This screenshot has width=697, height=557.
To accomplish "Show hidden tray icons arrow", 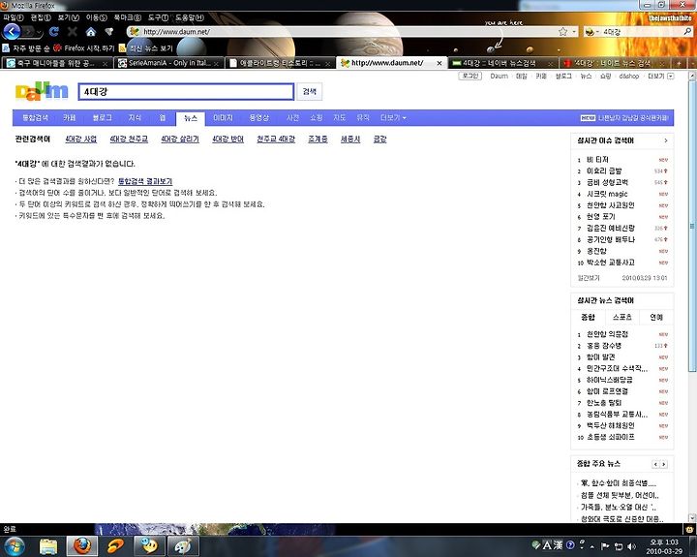I will coord(592,546).
